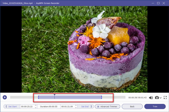Image resolution: width=169 pixels, height=112 pixels.
Task: Click the playhead marker on the timeline
Action: pos(55,96)
